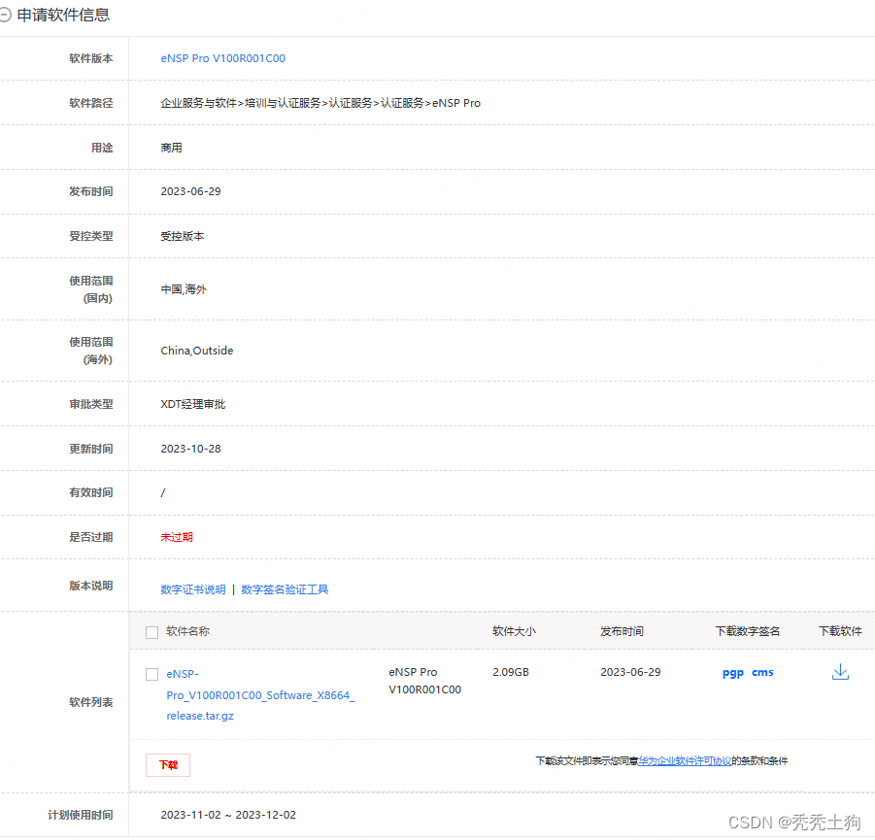The image size is (875, 840).
Task: Click the 受控版本 value
Action: pyautogui.click(x=183, y=237)
